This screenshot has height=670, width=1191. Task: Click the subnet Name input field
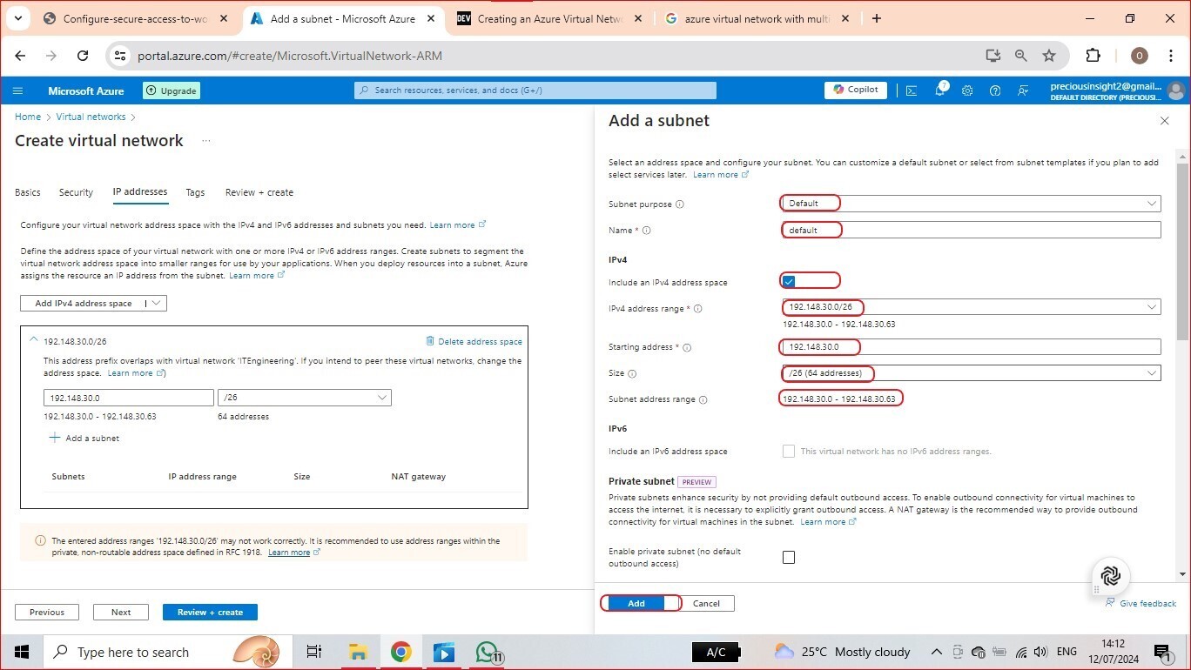971,230
